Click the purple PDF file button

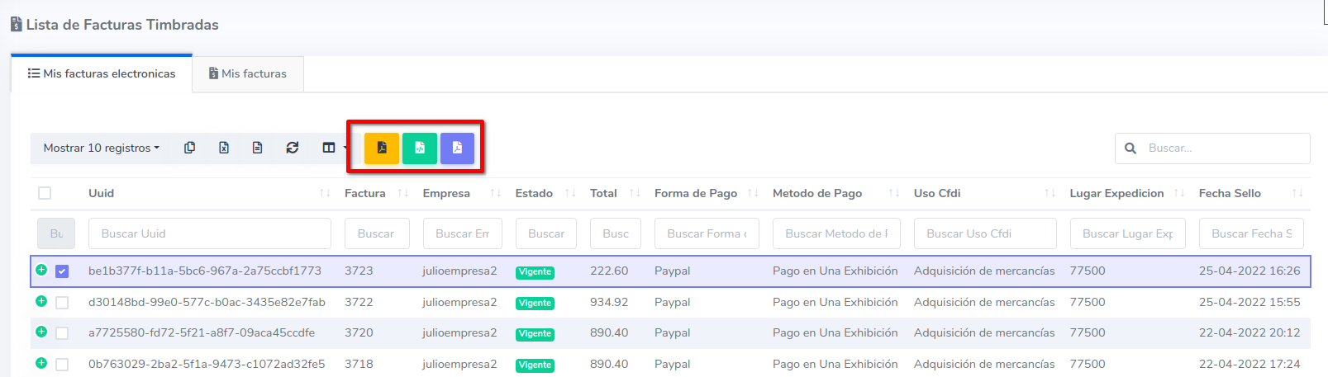click(x=457, y=148)
